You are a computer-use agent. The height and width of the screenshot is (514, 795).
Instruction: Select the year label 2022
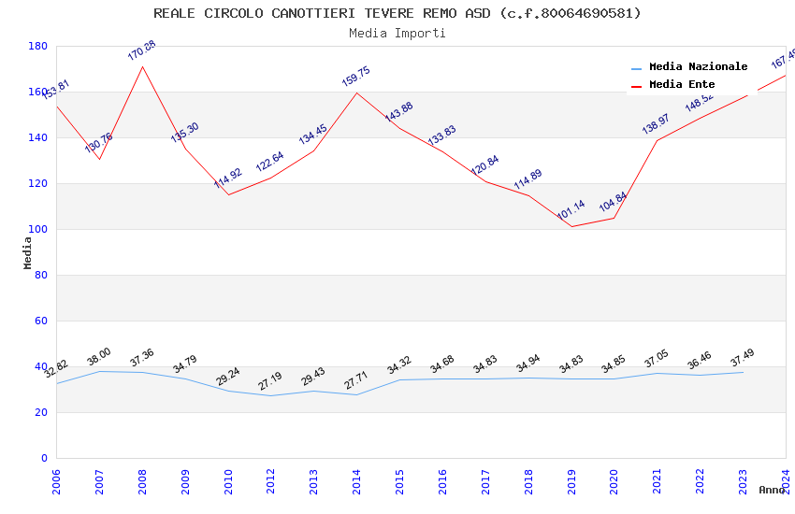701,481
